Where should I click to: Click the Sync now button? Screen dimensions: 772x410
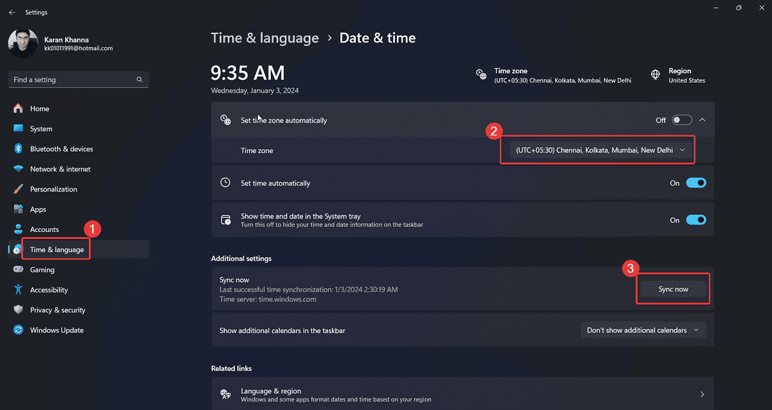(x=673, y=289)
